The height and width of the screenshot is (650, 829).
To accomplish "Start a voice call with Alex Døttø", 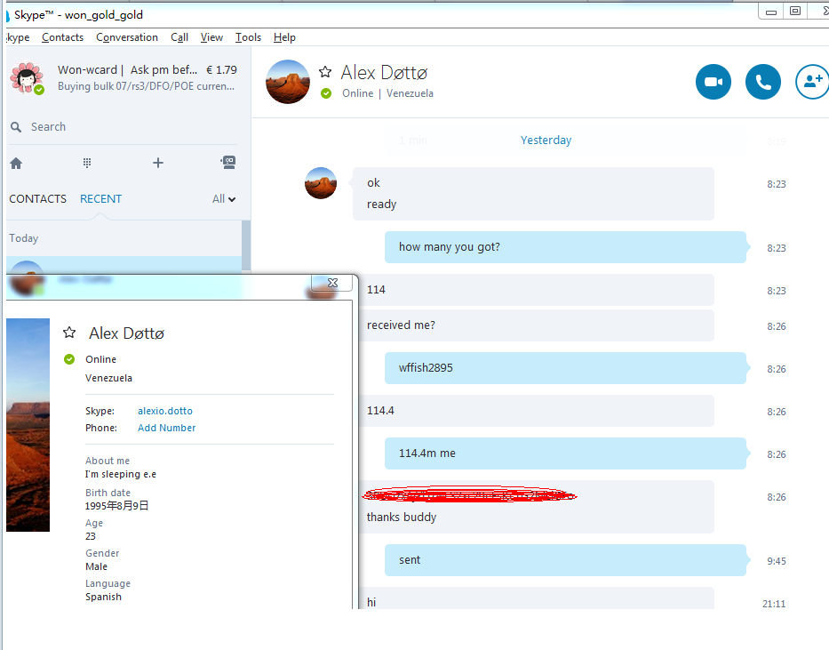I will click(763, 82).
